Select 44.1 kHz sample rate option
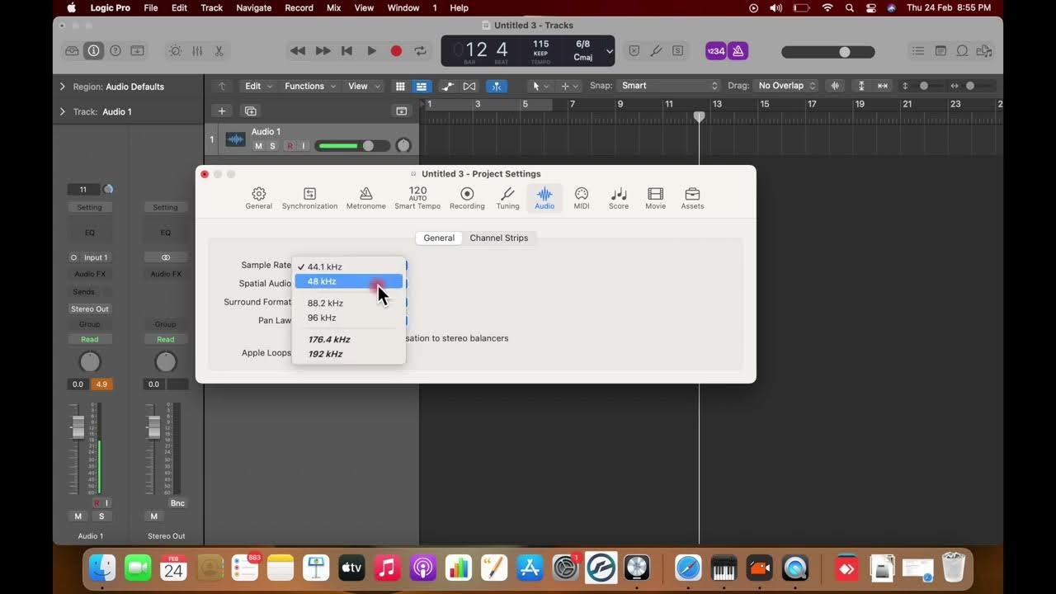1056x594 pixels. coord(349,266)
